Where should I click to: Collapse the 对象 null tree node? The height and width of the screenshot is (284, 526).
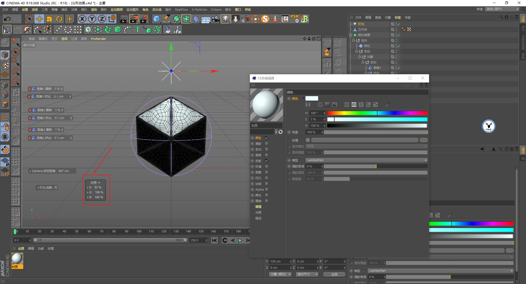click(x=359, y=57)
